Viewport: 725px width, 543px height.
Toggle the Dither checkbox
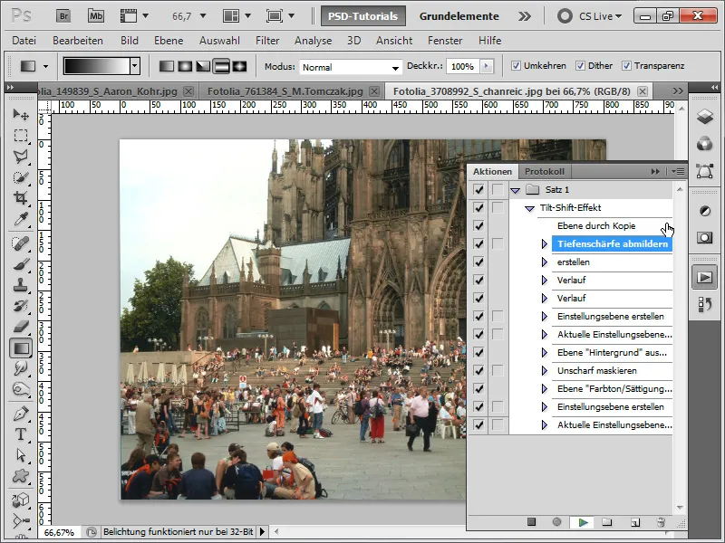click(580, 66)
